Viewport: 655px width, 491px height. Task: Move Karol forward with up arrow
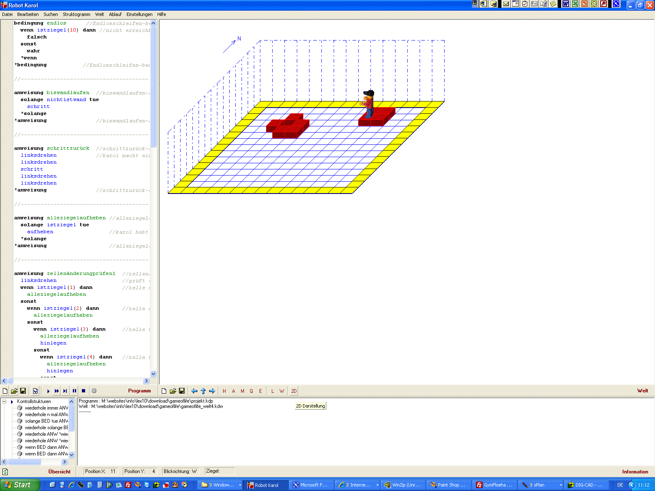(x=203, y=391)
